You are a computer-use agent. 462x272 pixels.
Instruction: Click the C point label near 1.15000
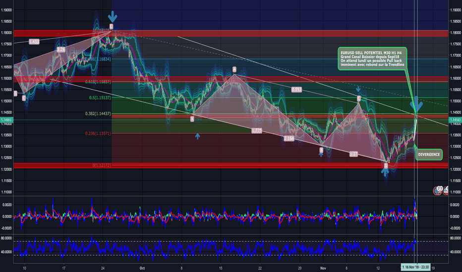point(359,98)
